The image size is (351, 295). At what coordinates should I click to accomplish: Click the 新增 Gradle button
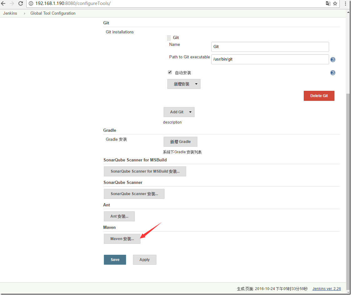click(x=180, y=142)
